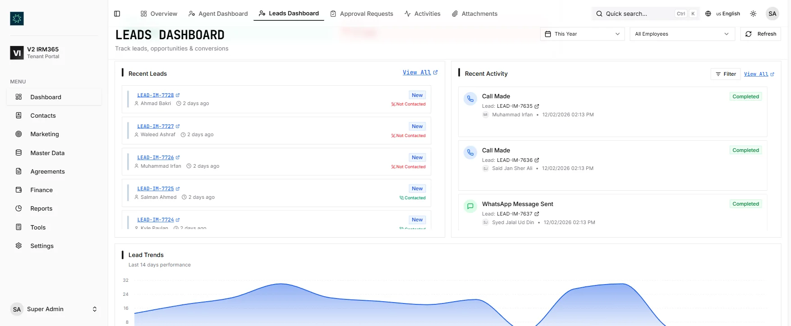Click the phone icon for LEAD-IM-7635 call

(x=470, y=99)
